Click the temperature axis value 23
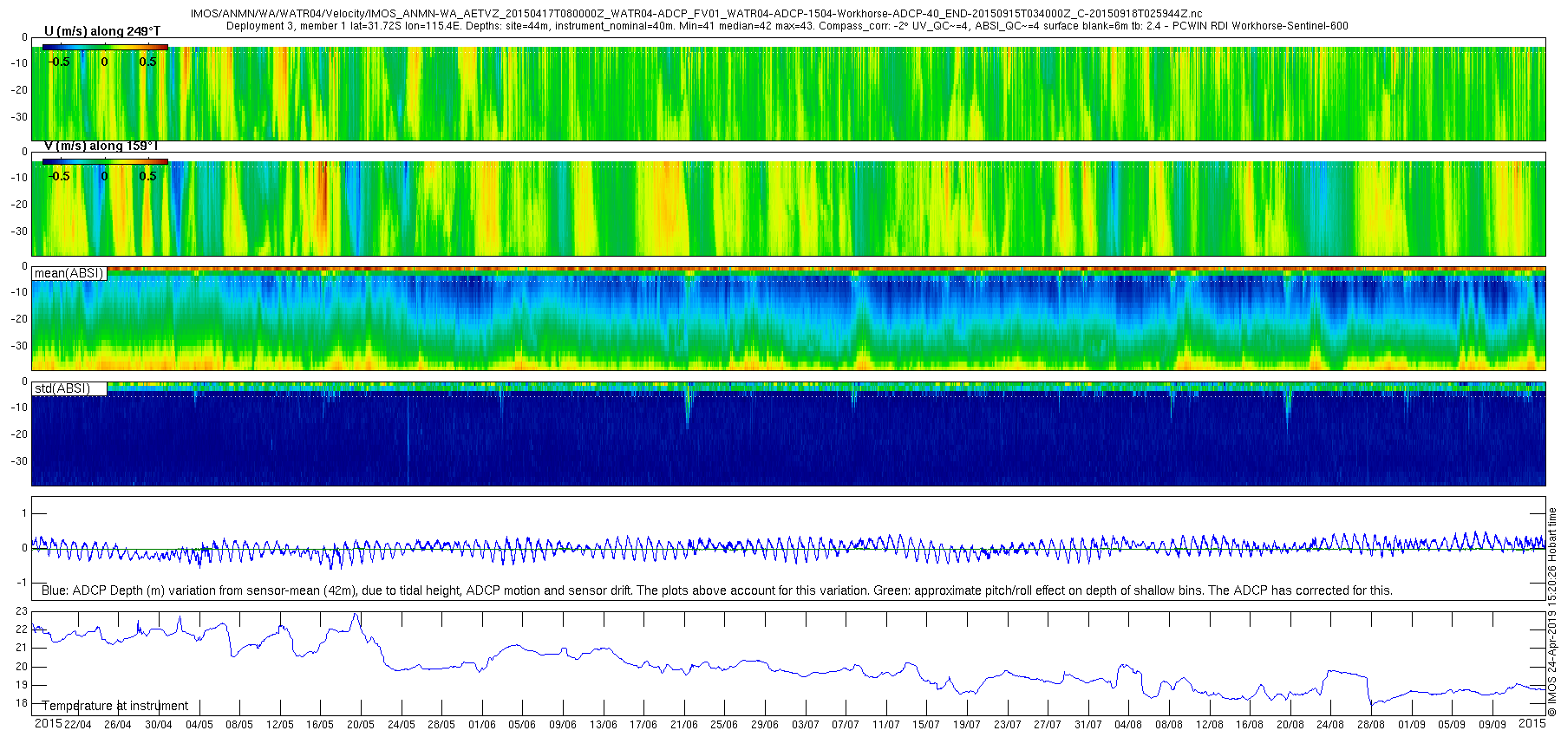This screenshot has height=737, width=1561. coord(22,611)
